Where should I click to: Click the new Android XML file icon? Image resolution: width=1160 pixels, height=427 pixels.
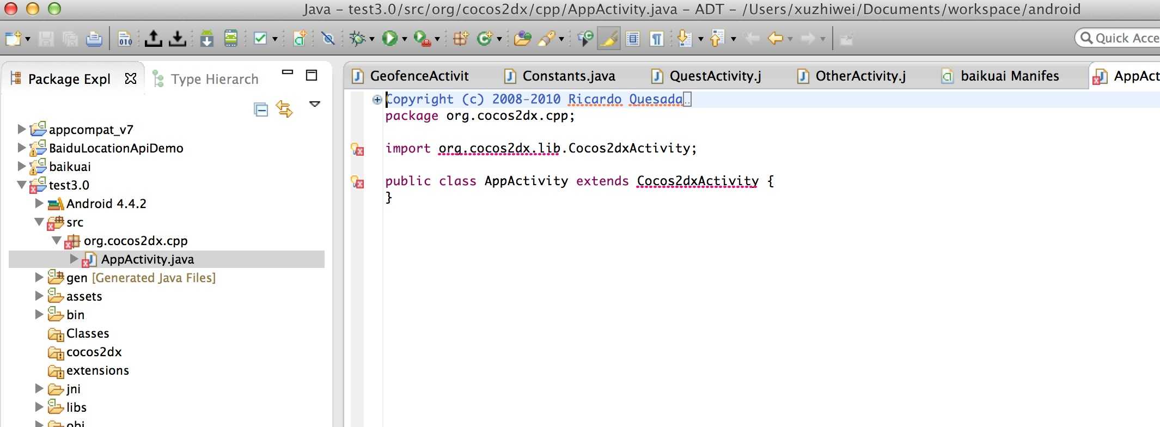coord(300,39)
